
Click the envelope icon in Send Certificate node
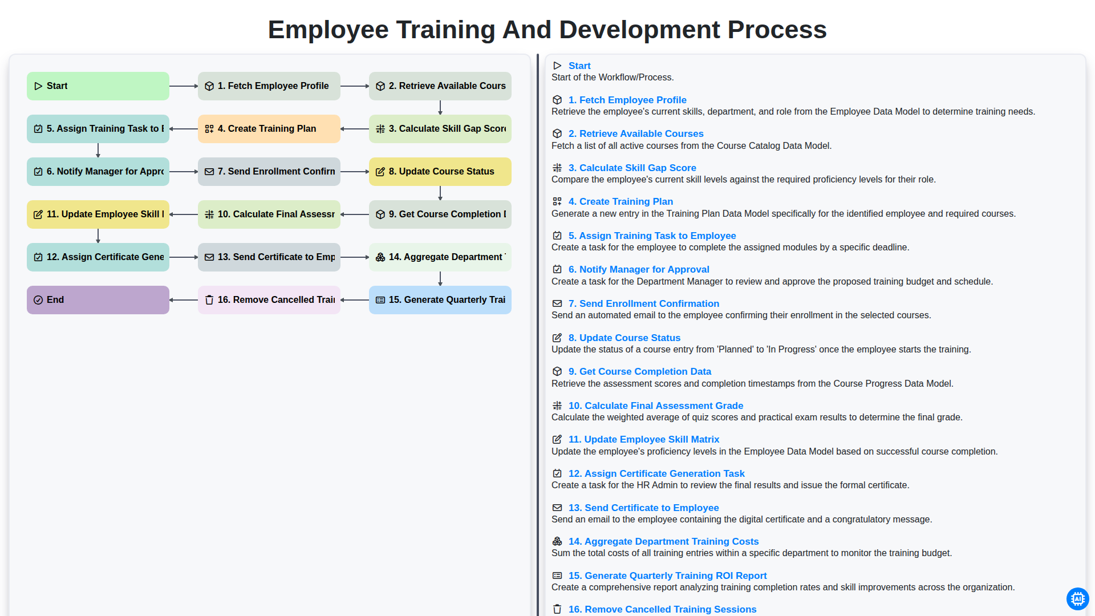click(209, 257)
